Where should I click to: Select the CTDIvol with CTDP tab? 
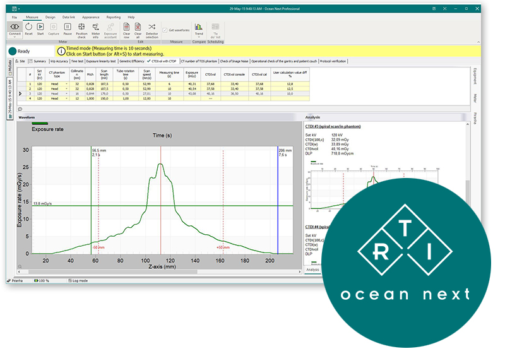pos(162,61)
